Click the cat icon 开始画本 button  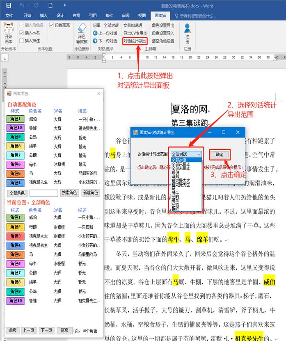tap(9, 33)
